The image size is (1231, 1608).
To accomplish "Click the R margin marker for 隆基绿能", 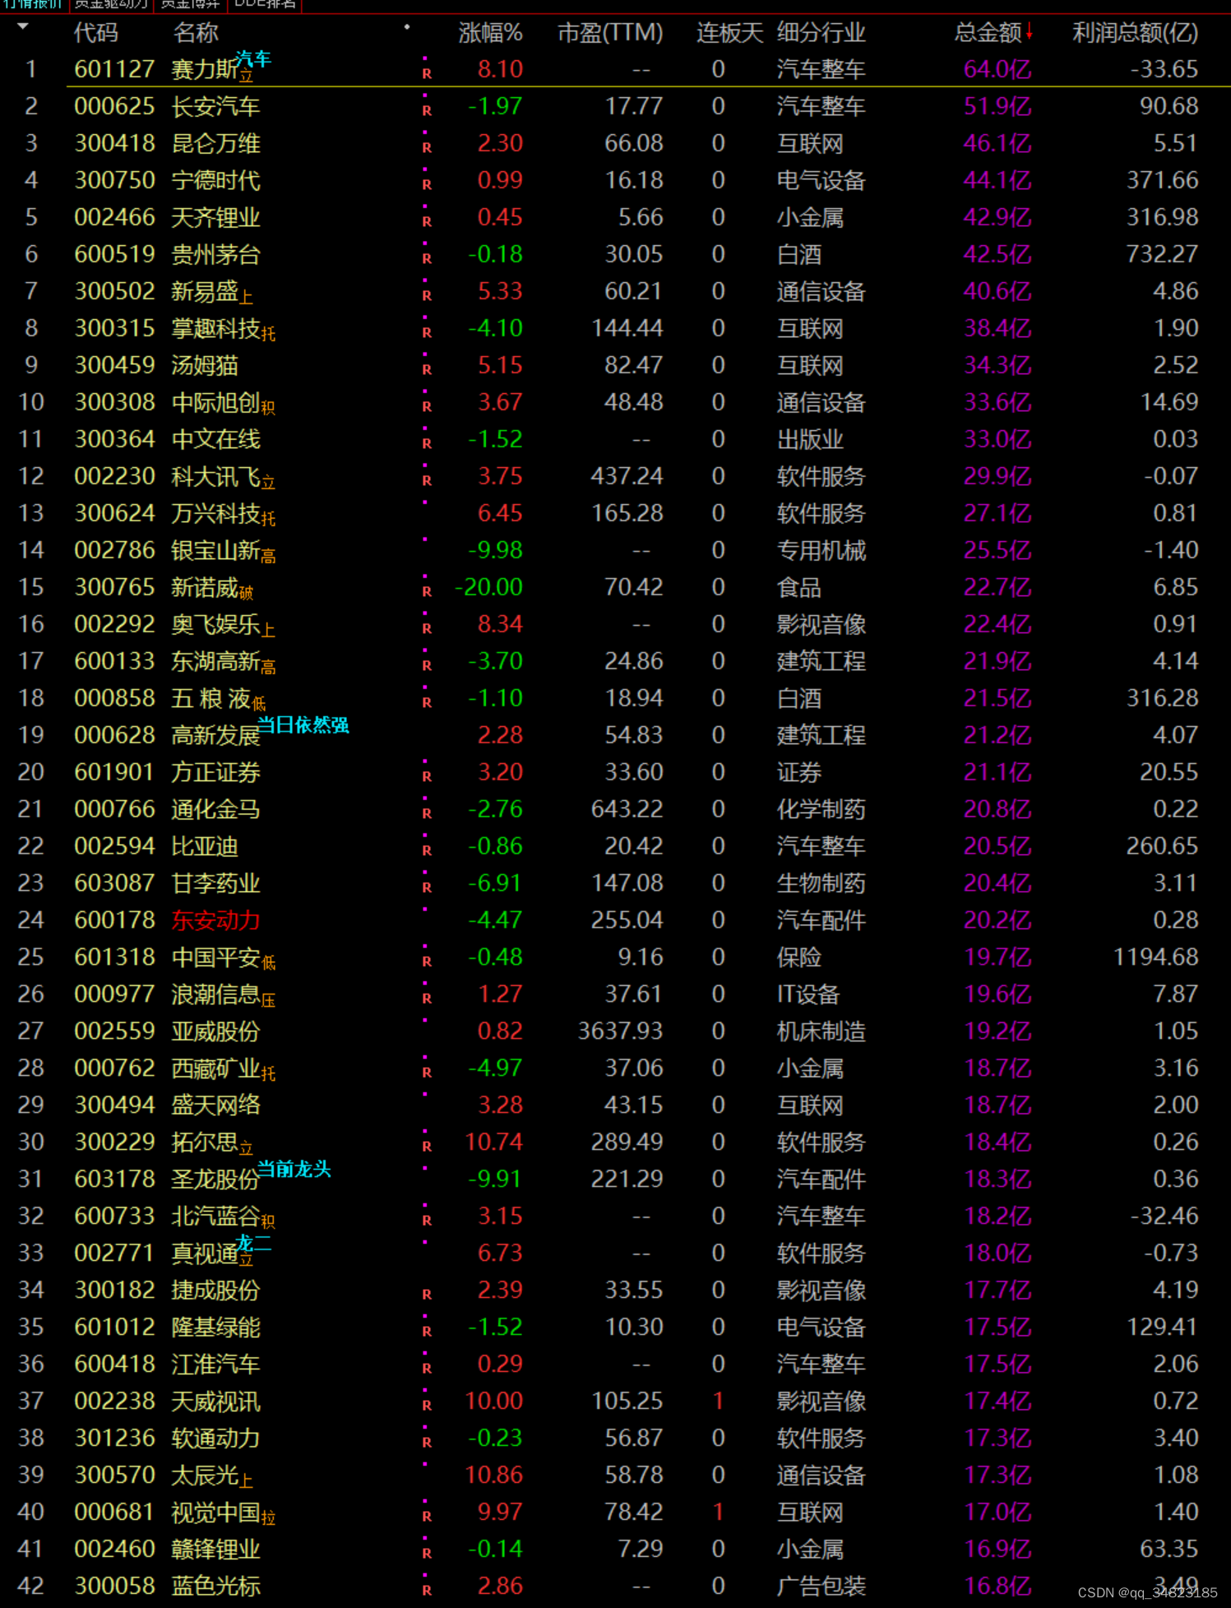I will (x=427, y=1332).
